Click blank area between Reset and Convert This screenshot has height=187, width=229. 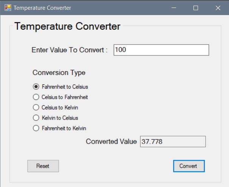(116, 166)
